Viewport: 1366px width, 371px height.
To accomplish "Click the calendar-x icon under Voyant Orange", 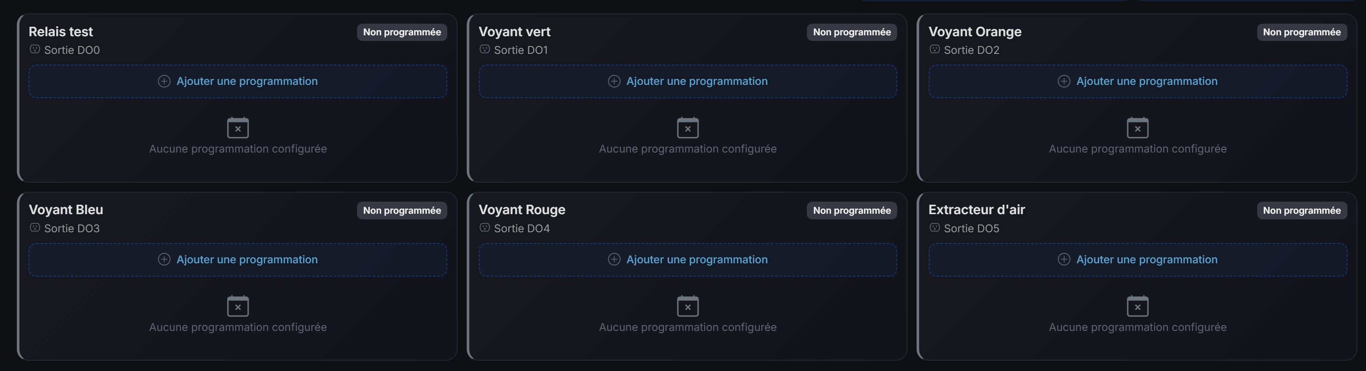I will tap(1138, 128).
